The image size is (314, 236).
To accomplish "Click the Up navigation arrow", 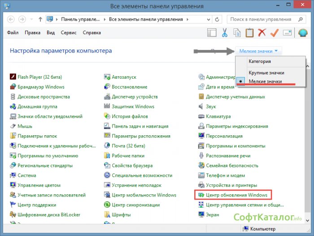I will point(40,20).
